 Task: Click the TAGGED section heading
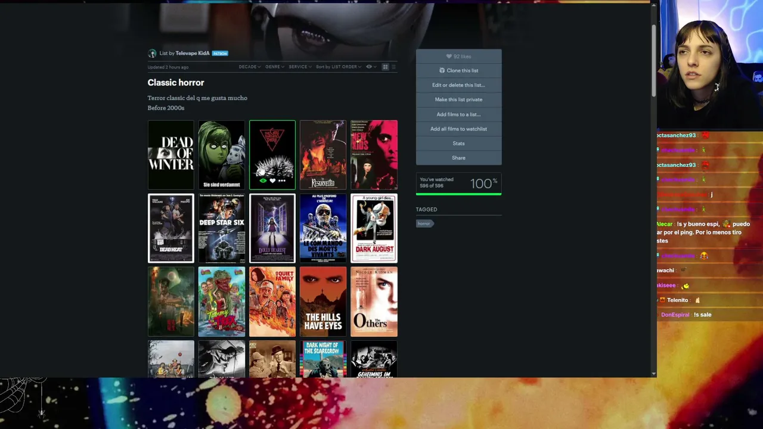pyautogui.click(x=426, y=210)
